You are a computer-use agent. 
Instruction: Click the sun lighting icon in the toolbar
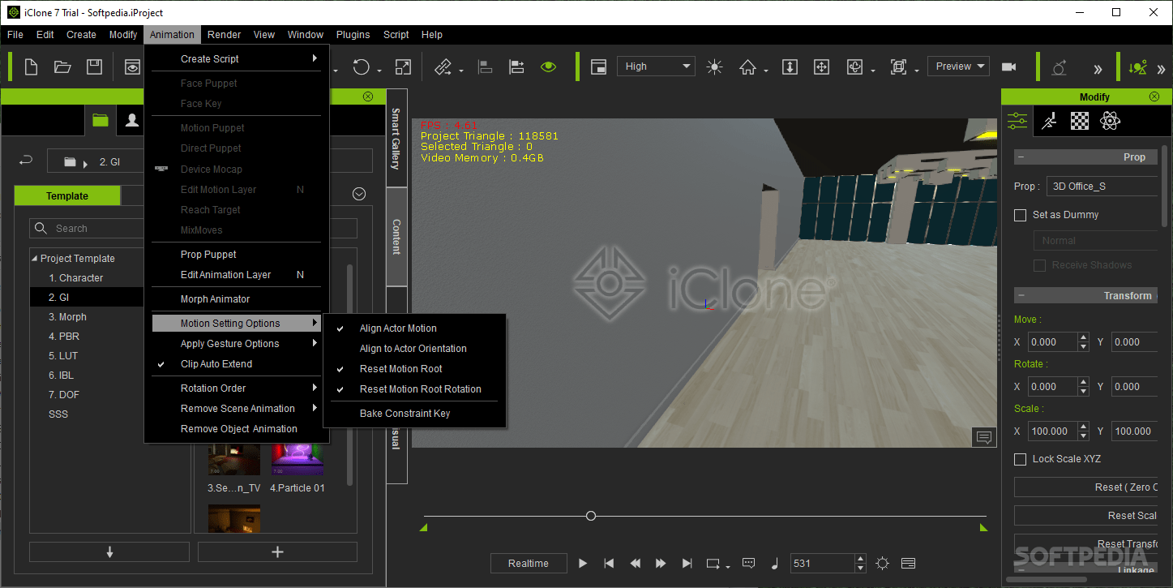(714, 67)
